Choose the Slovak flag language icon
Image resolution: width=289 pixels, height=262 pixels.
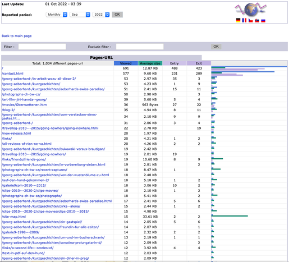coord(257,20)
